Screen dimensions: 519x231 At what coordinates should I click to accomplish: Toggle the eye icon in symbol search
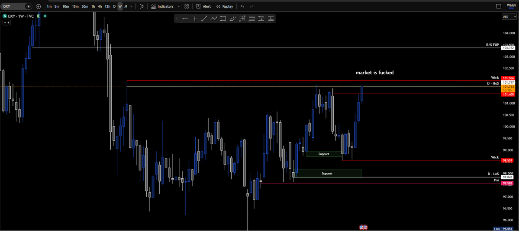(x=29, y=6)
